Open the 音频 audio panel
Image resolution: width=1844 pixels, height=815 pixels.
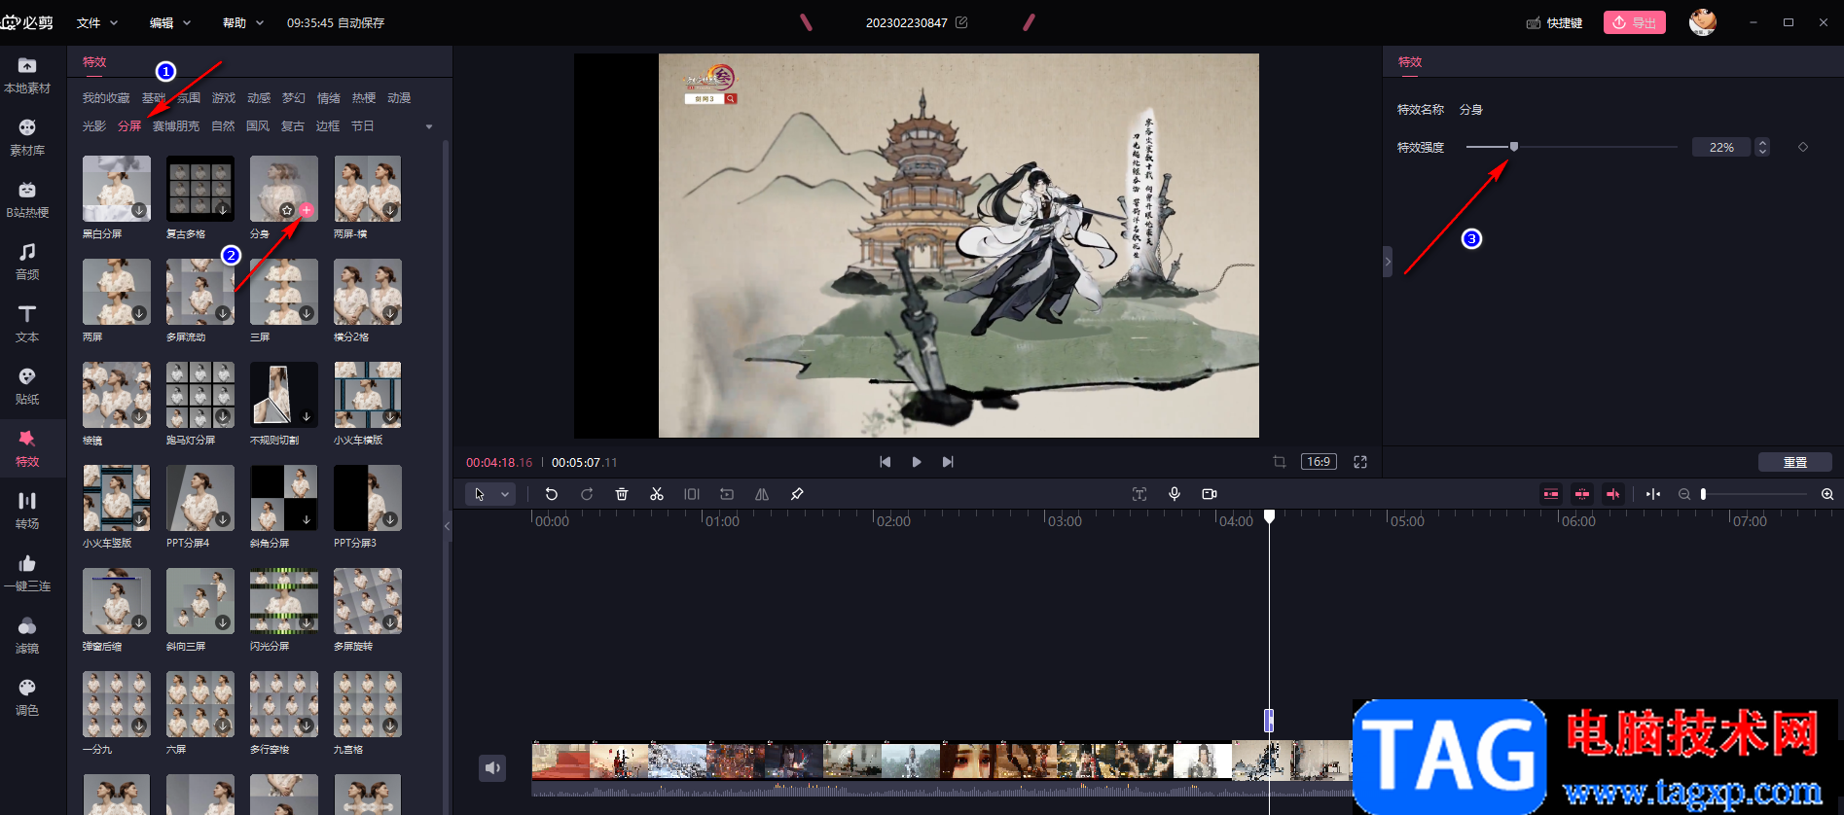27,263
